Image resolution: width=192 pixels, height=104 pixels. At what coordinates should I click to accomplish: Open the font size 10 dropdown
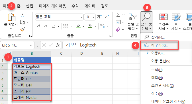(93, 17)
